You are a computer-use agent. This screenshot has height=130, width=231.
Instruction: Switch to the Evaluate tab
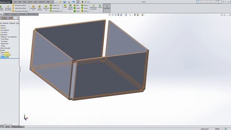pyautogui.click(x=14, y=14)
